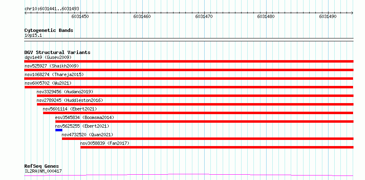Image resolution: width=365 pixels, height=180 pixels.
Task: Select the red bar under nsv2789245 (Huddleston2016)
Action: click(195, 104)
